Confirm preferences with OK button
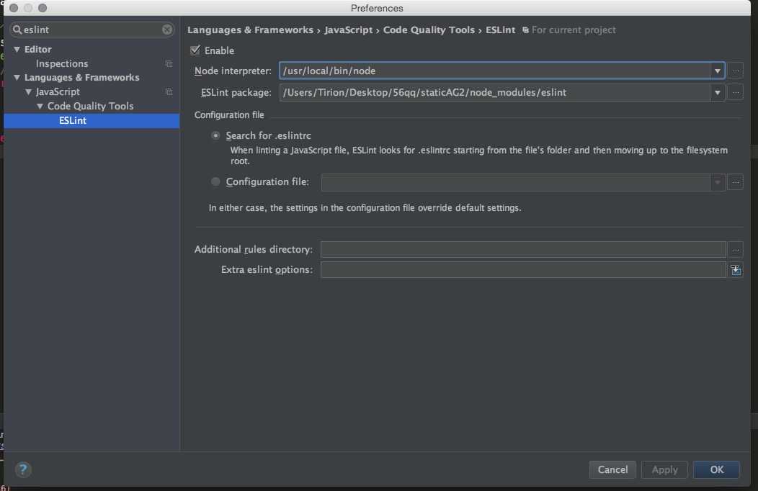The width and height of the screenshot is (758, 491). [716, 469]
